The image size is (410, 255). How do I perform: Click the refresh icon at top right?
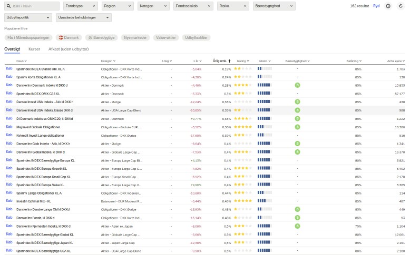point(401,6)
